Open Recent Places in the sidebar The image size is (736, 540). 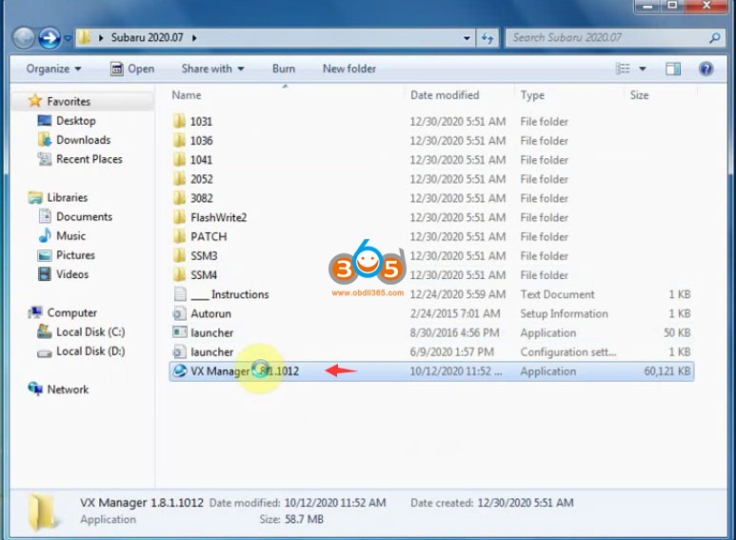[x=89, y=159]
